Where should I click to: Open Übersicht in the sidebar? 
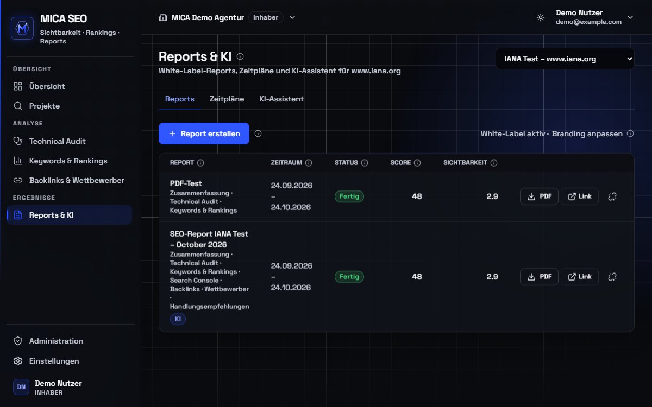click(x=69, y=86)
